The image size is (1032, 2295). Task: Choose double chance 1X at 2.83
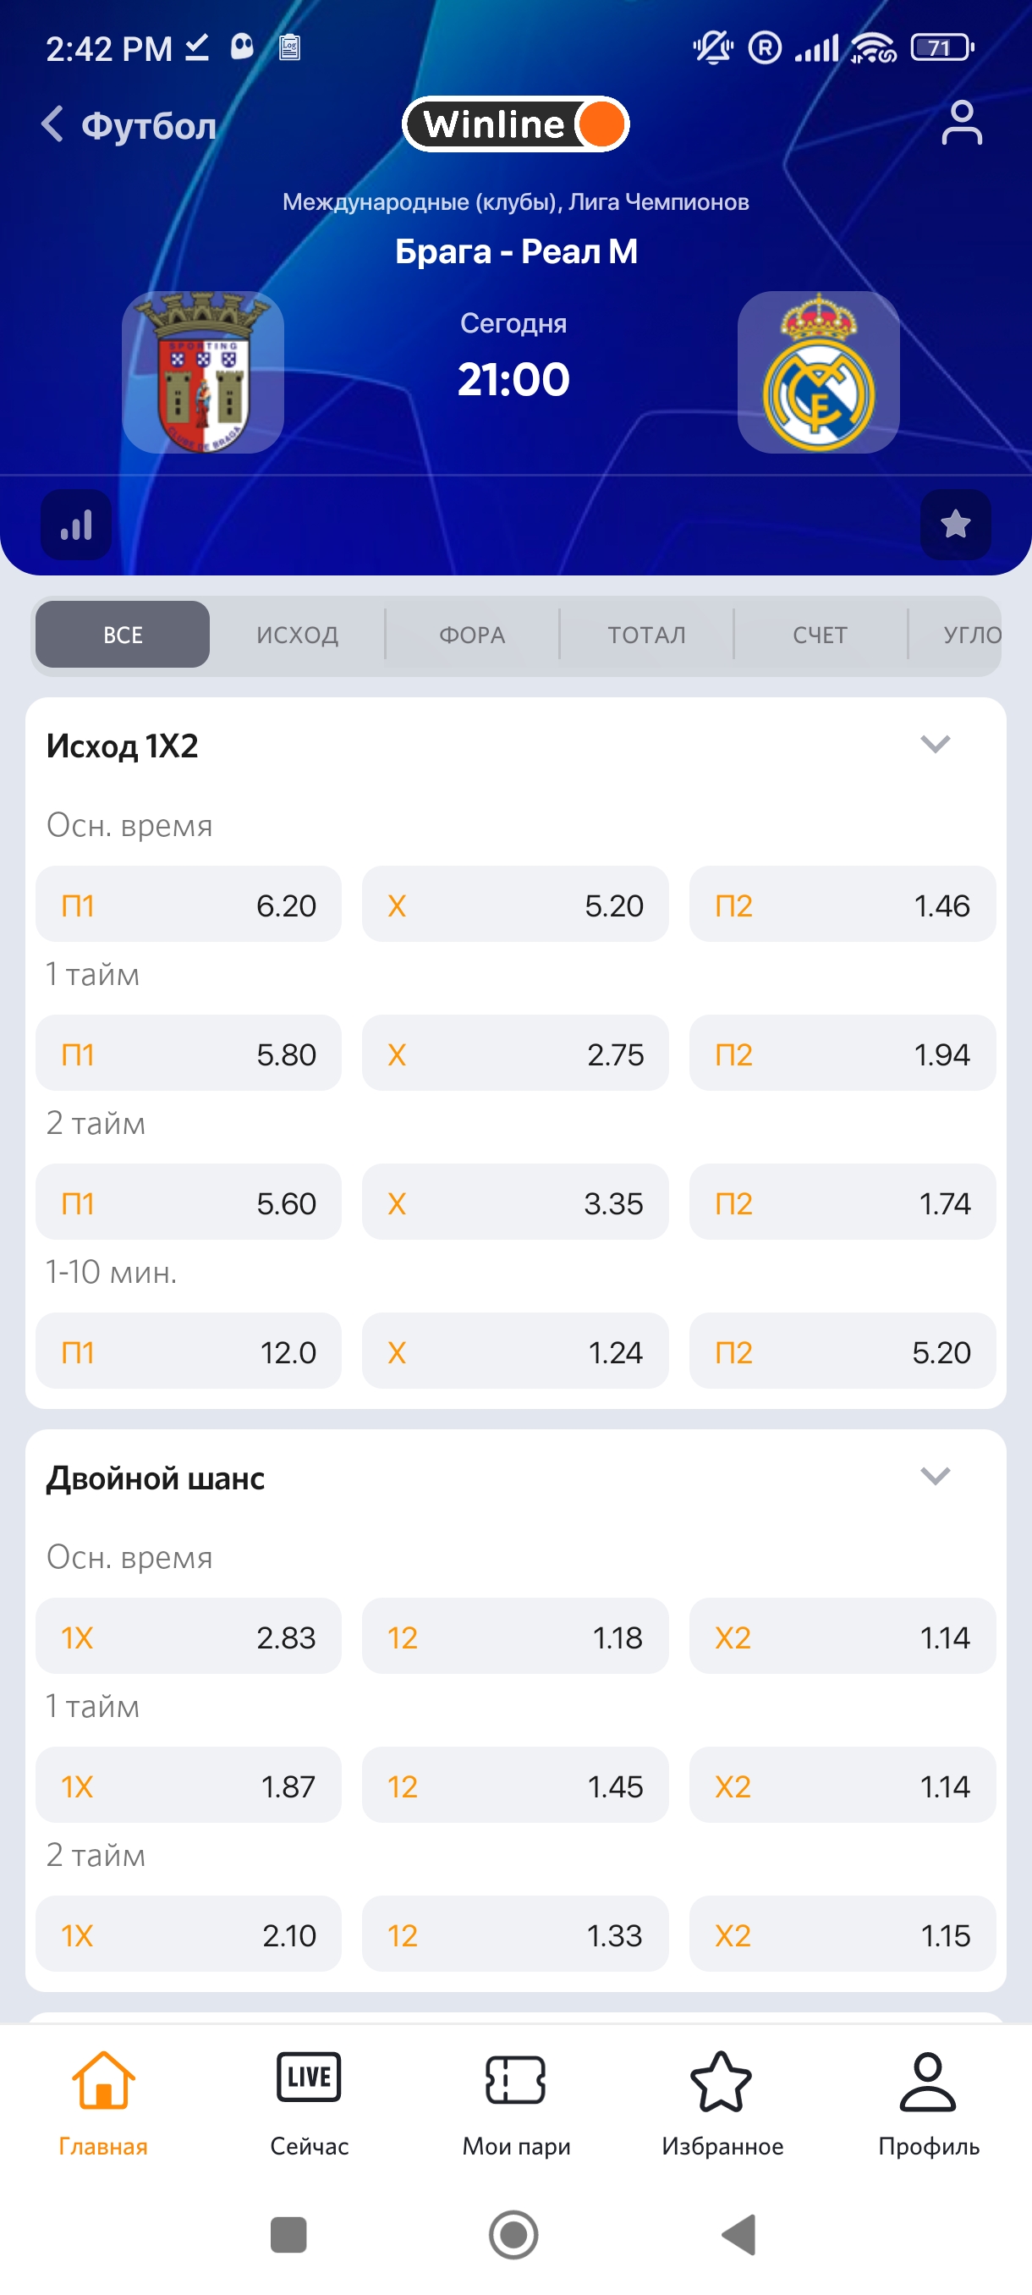point(189,1637)
